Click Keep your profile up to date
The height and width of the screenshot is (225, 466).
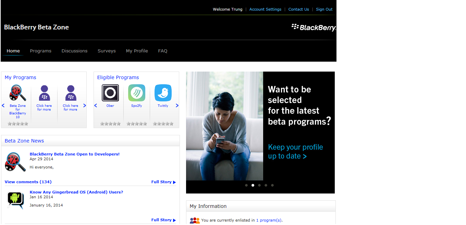296,152
